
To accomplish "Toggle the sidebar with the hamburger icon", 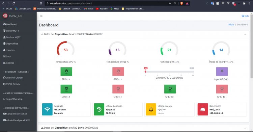I will (41, 16).
